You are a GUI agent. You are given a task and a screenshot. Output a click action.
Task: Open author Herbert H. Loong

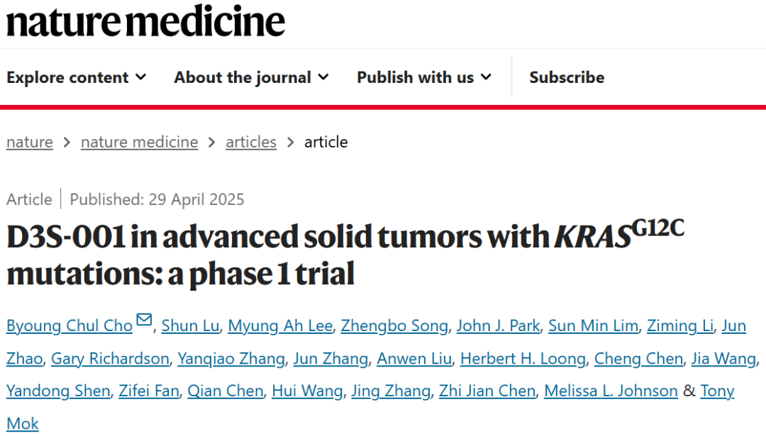point(523,358)
